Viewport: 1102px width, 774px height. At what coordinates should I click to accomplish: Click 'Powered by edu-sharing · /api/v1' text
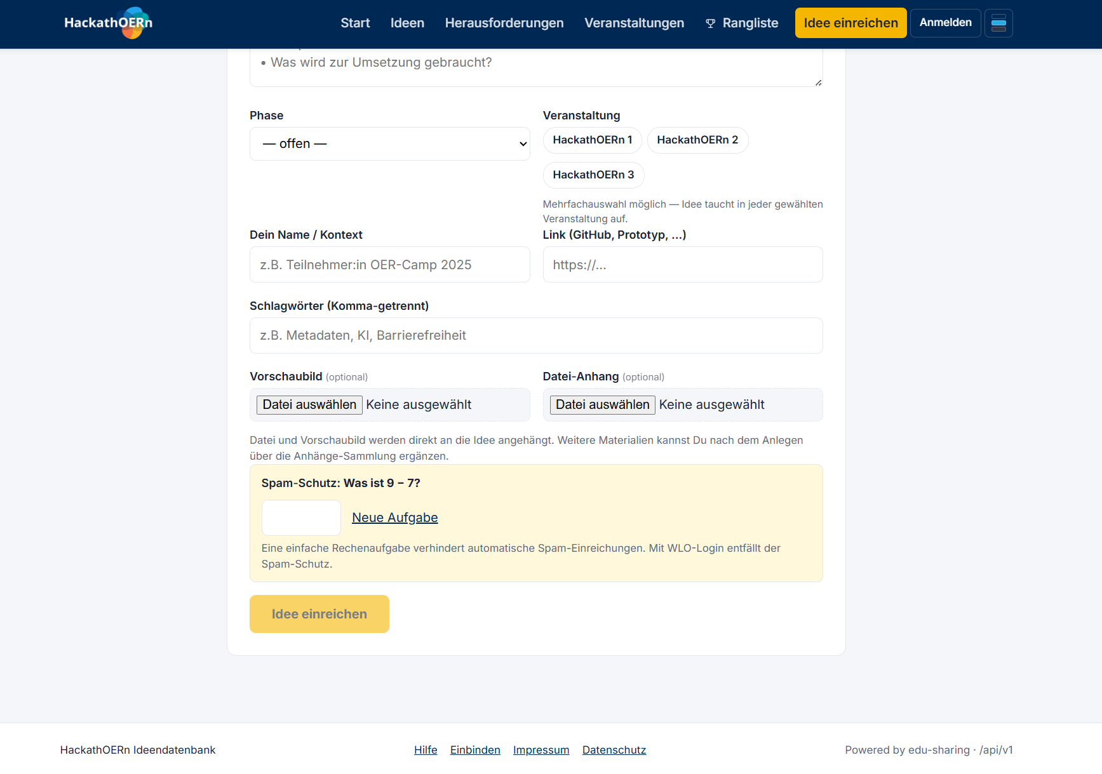pos(929,750)
